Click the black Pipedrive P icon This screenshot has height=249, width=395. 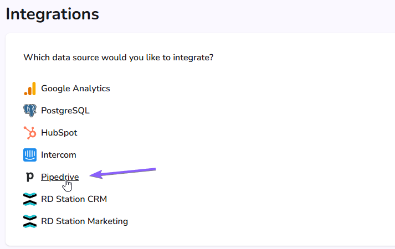tap(30, 177)
